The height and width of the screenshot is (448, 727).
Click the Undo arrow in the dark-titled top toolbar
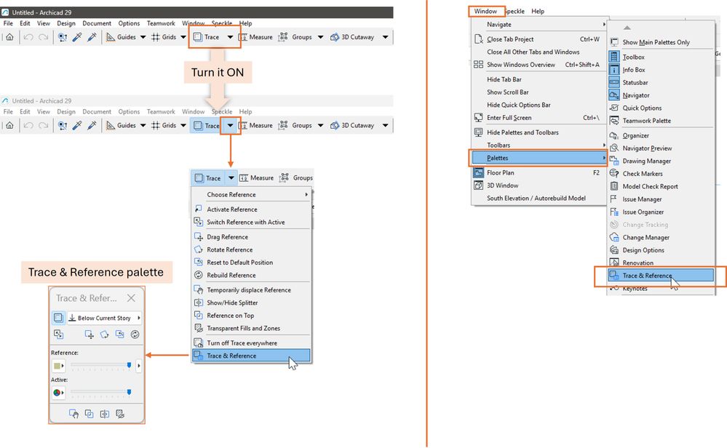click(28, 37)
